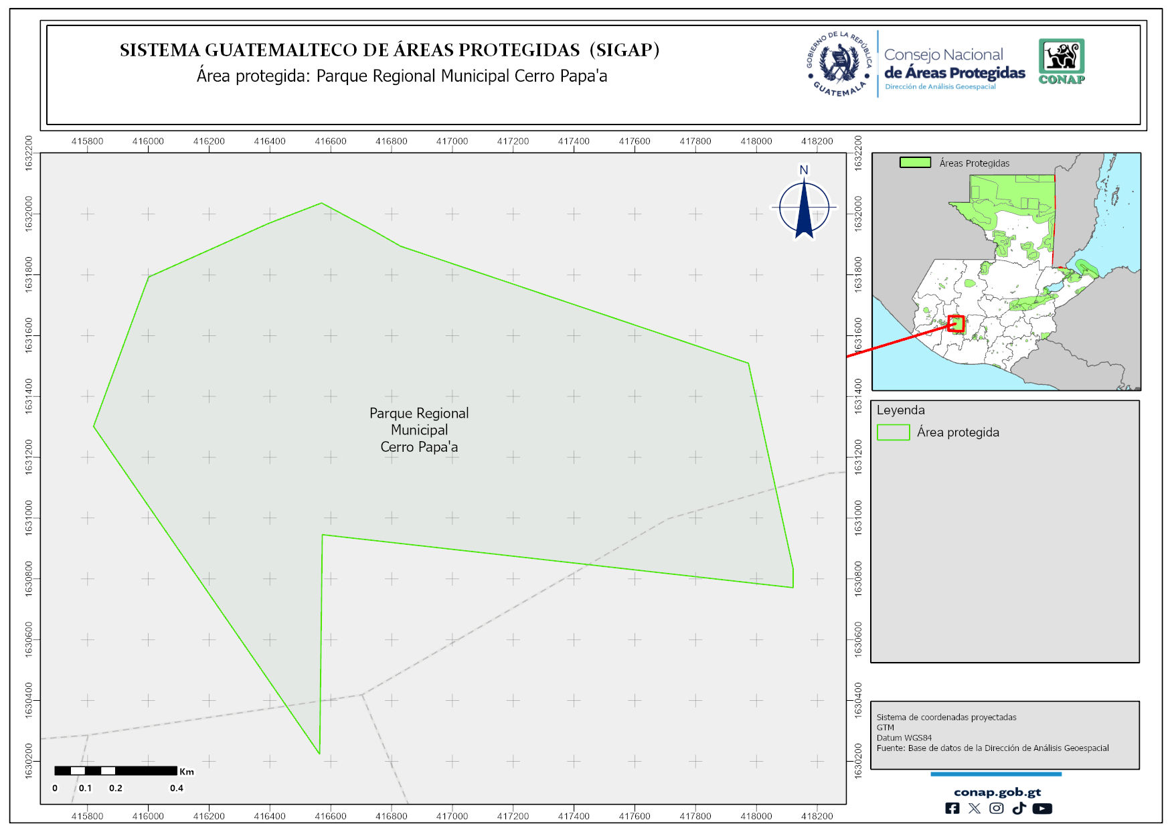1174x830 pixels.
Task: Open the YouTube icon in the footer
Action: click(x=1041, y=808)
